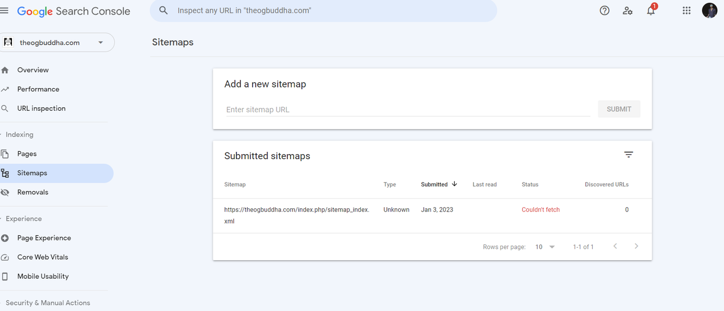This screenshot has height=311, width=724.
Task: Open the filter icon in Submitted sitemaps
Action: click(628, 155)
